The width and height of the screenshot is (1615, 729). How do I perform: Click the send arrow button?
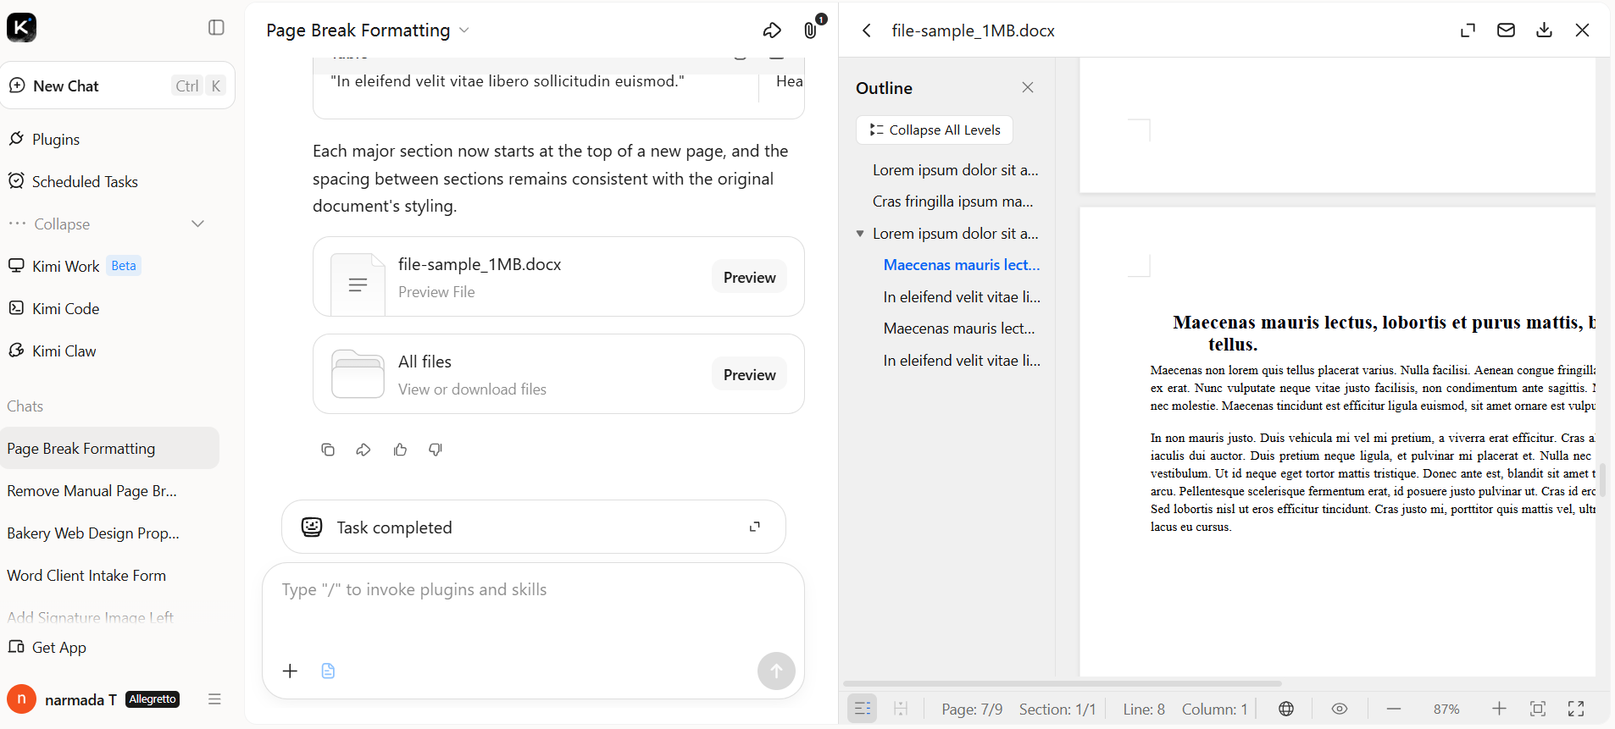pos(776,671)
